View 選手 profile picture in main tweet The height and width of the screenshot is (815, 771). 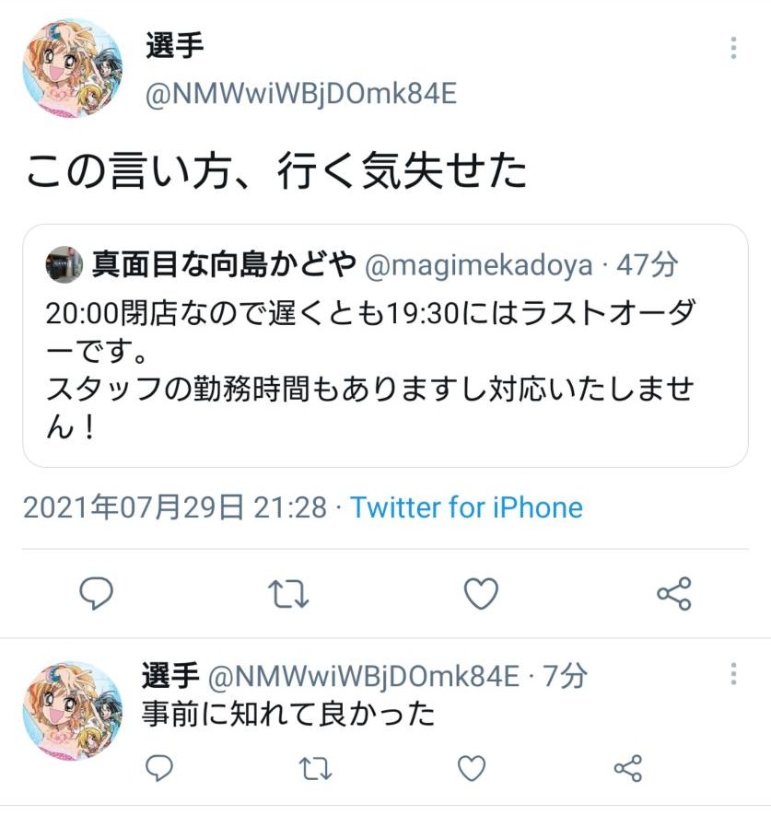click(72, 68)
